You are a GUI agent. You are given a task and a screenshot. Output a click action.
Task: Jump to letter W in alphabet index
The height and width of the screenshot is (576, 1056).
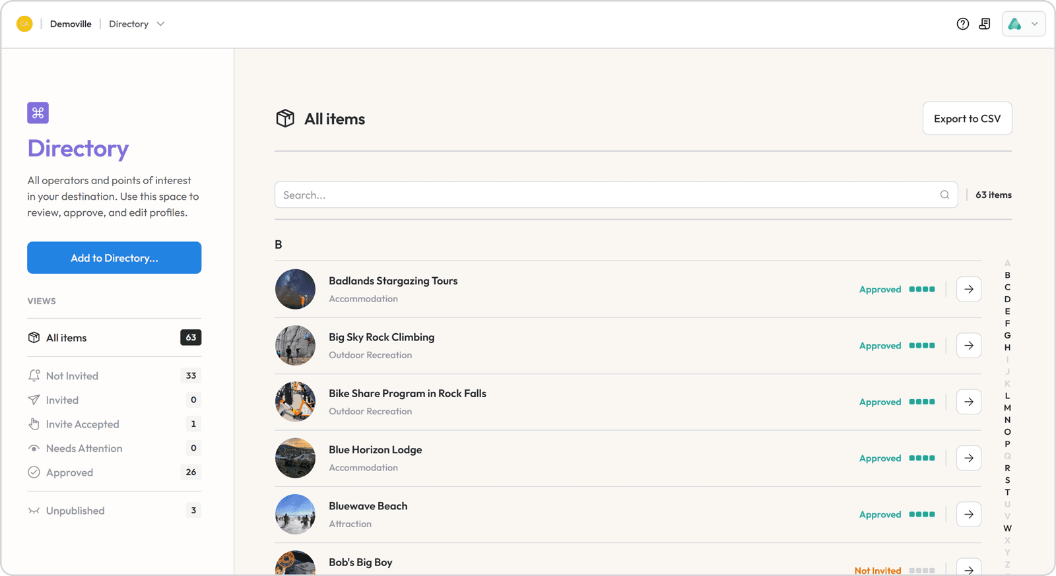[x=1007, y=528]
